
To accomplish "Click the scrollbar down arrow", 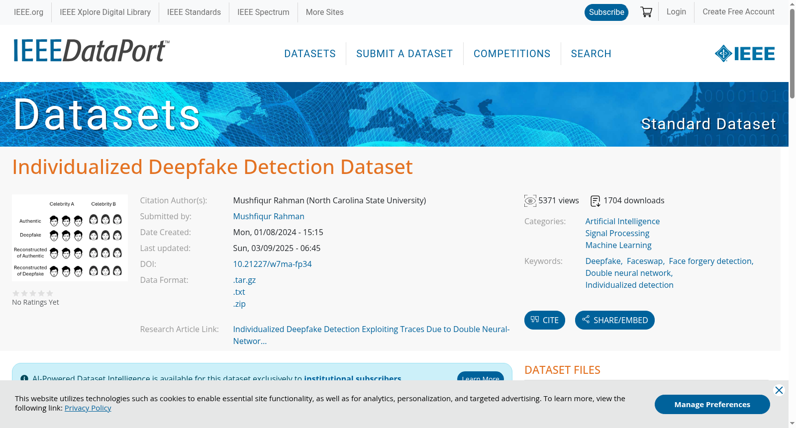I will click(x=792, y=424).
